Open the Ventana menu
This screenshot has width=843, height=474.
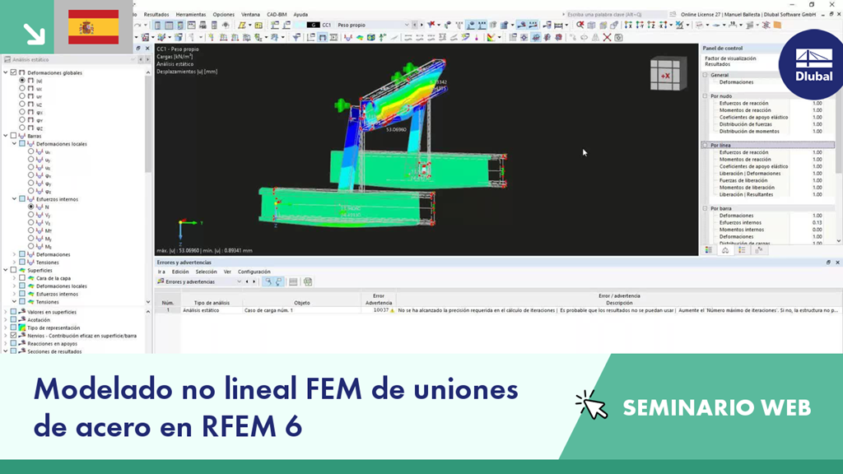[x=250, y=15]
